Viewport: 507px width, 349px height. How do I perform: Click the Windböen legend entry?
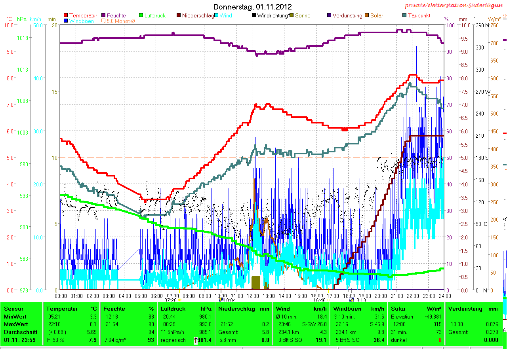pos(81,21)
